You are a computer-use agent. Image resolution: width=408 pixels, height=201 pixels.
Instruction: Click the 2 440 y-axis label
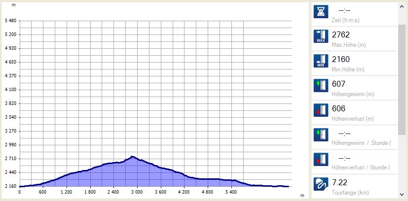pyautogui.click(x=11, y=172)
